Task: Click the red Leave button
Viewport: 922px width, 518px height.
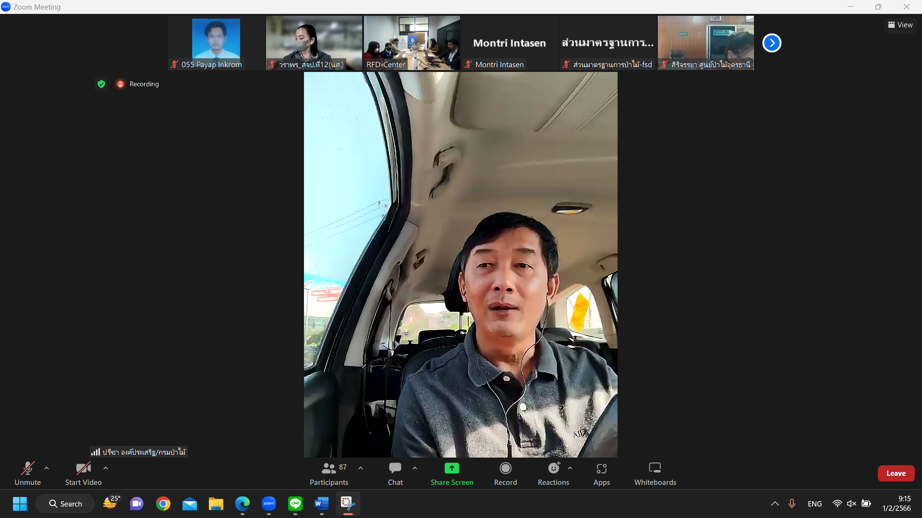Action: pos(896,473)
